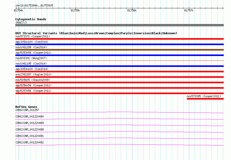Click the CDH13|NM_001257 gene label
Screen dimensions: 231x160
click(x=27, y=110)
